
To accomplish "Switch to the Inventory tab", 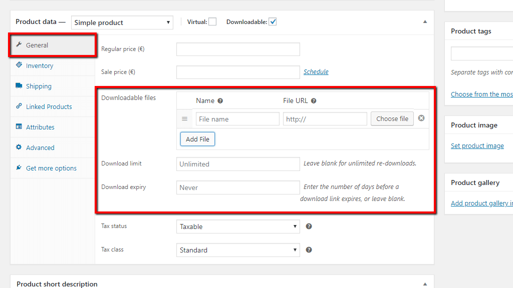I will [x=53, y=65].
